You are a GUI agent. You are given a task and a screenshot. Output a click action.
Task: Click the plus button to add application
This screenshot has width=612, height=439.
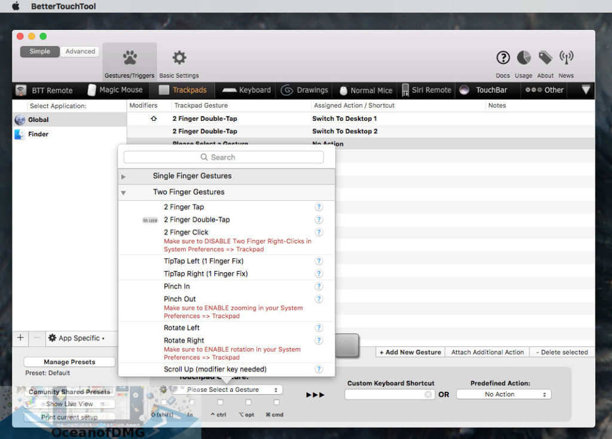[21, 338]
